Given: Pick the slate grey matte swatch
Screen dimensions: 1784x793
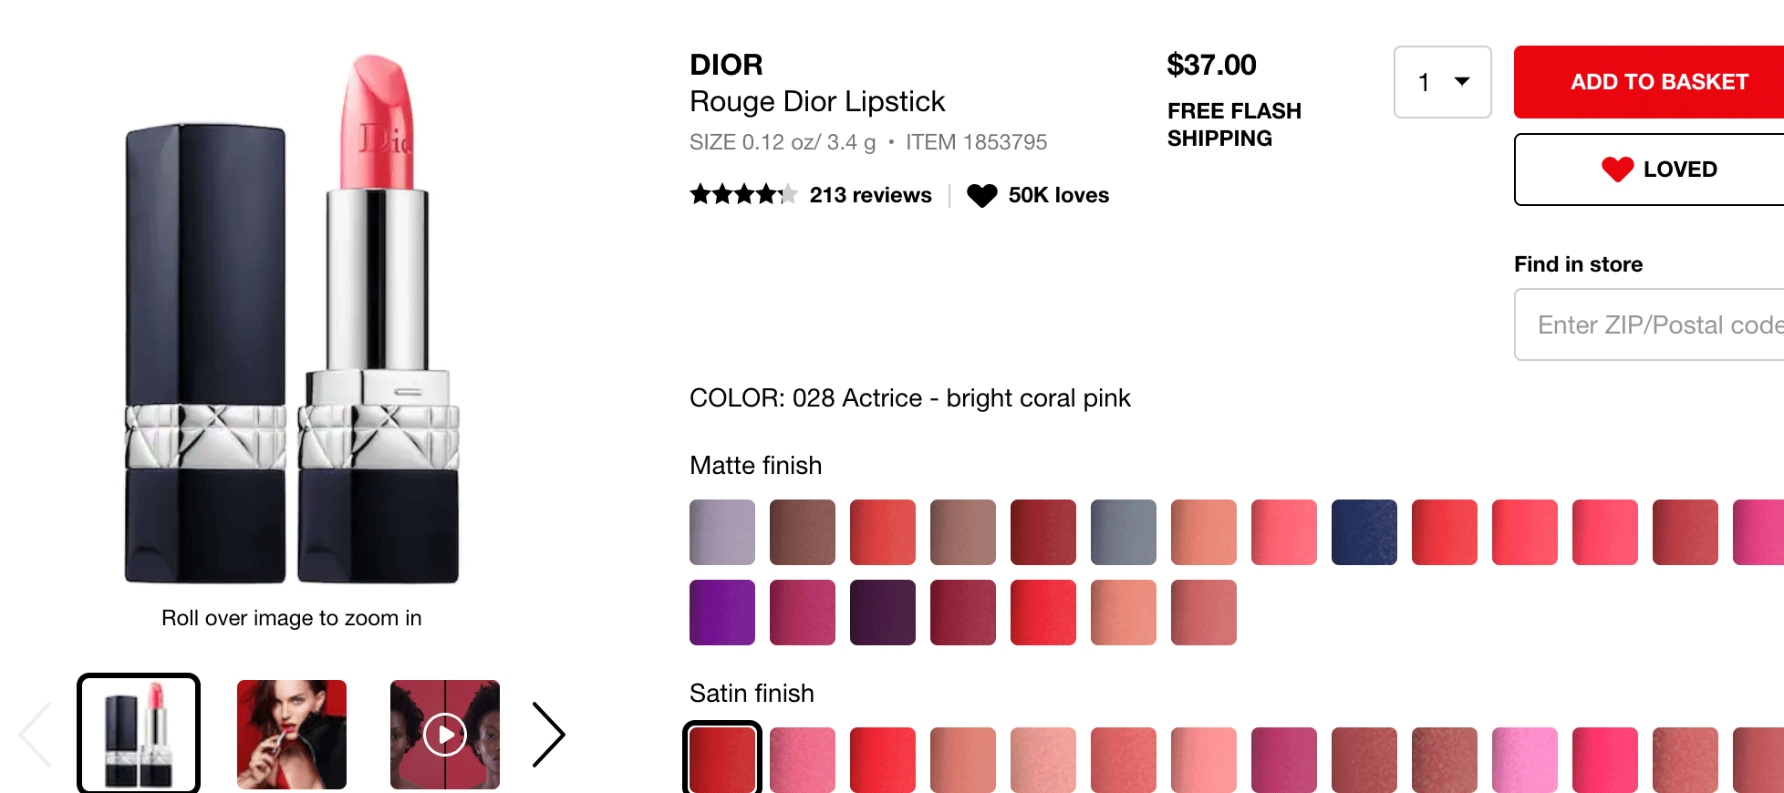Looking at the screenshot, I should point(1123,532).
